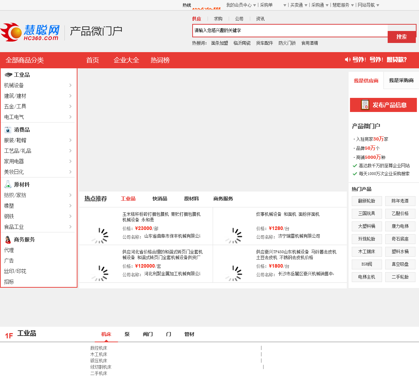The image size is (419, 381).
Task: Click the 消费品 washing machine icon
Action: [8, 130]
